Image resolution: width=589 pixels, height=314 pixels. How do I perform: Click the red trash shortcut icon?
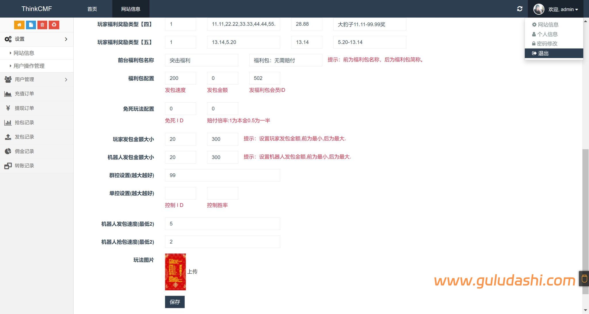click(42, 25)
